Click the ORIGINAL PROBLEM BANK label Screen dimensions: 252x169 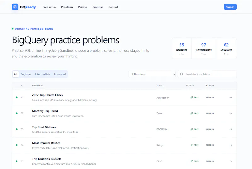click(x=34, y=29)
